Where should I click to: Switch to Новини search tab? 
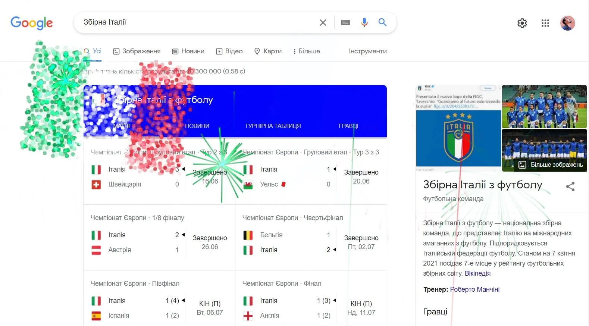(x=188, y=51)
